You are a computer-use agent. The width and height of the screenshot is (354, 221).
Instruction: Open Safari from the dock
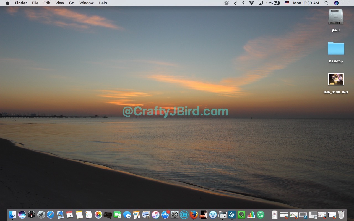click(x=51, y=215)
